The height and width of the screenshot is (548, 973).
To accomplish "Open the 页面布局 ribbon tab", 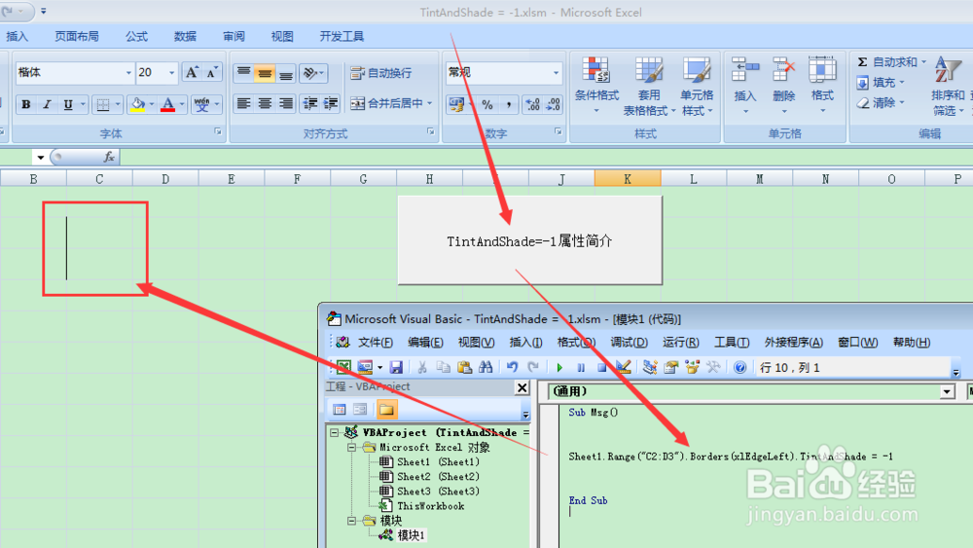I will pos(76,37).
